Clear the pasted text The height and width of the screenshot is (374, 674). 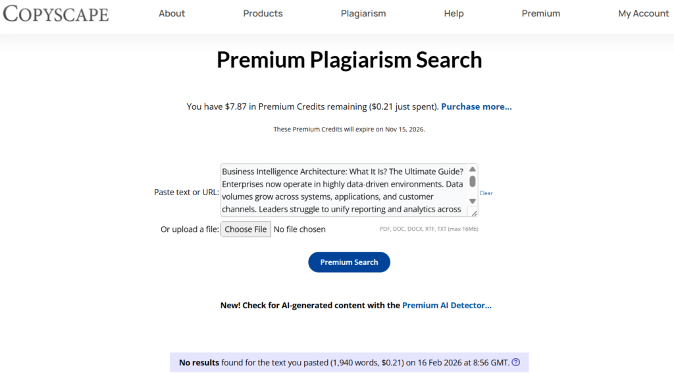point(486,193)
